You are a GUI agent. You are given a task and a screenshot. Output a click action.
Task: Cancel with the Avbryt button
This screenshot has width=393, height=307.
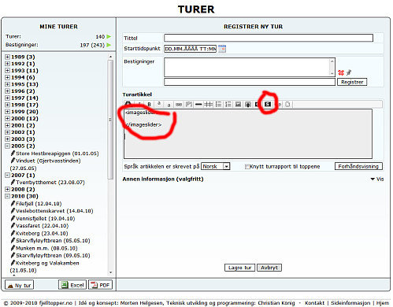pyautogui.click(x=269, y=268)
